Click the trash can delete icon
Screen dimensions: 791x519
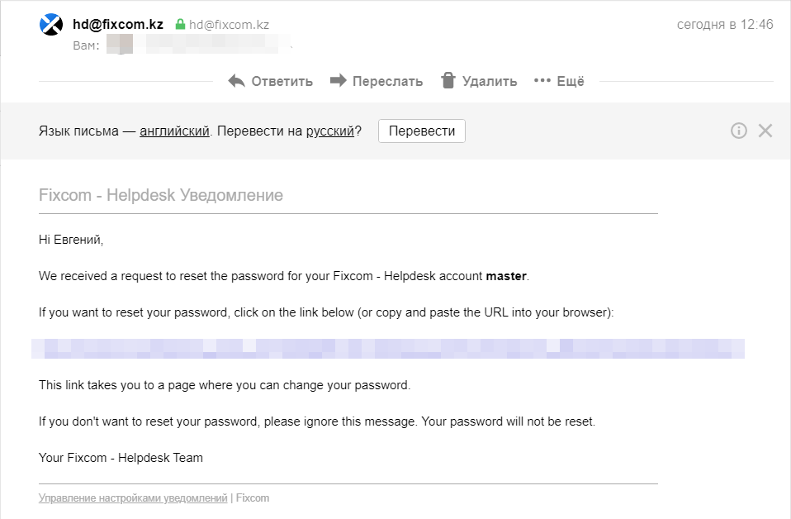click(x=448, y=80)
